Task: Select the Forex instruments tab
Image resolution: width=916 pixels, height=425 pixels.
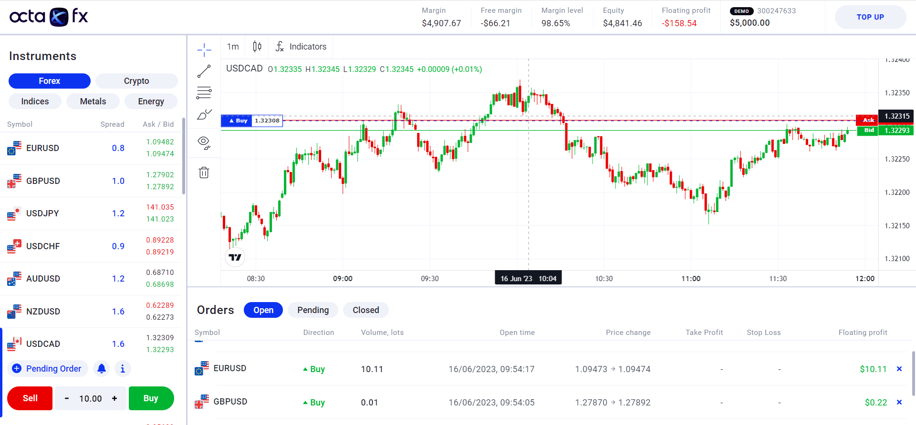Action: click(50, 81)
